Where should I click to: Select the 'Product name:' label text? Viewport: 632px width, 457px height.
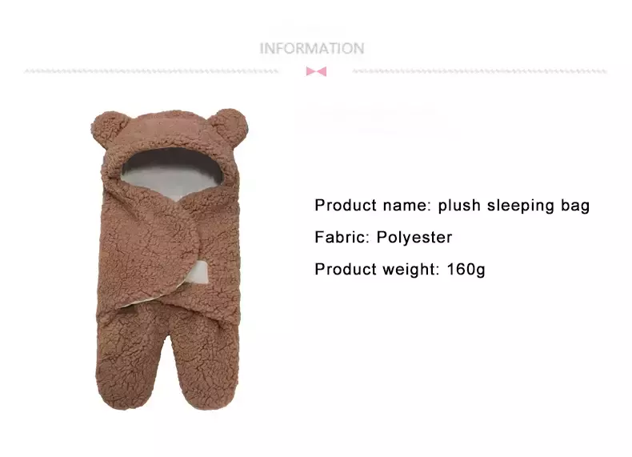[x=373, y=206]
